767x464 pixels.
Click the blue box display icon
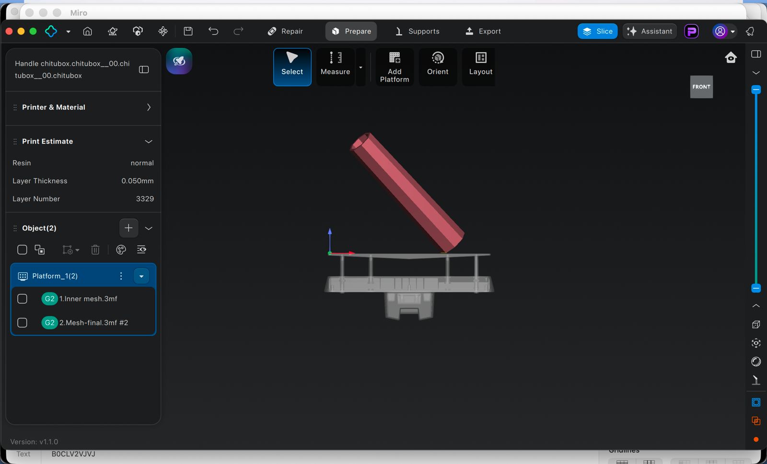pos(756,402)
